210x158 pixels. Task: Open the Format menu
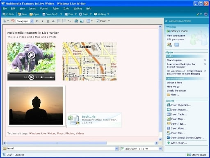(x=44, y=9)
